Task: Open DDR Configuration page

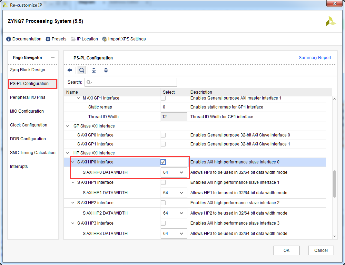Action: click(x=28, y=139)
